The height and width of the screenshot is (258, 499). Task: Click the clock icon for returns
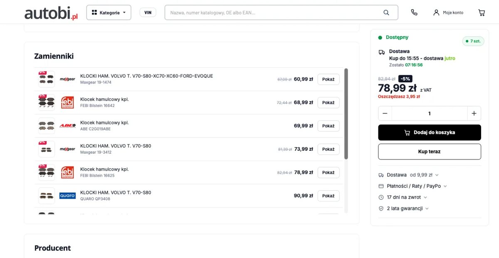[381, 197]
